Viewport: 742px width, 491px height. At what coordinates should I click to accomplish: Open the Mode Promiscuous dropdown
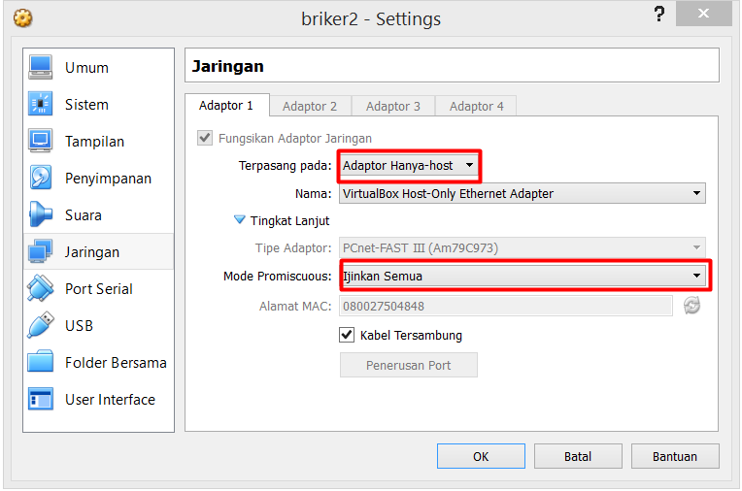[x=523, y=276]
